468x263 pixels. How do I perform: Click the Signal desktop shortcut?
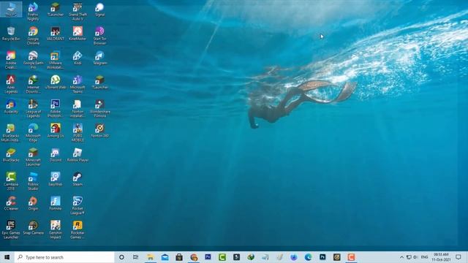99,9
